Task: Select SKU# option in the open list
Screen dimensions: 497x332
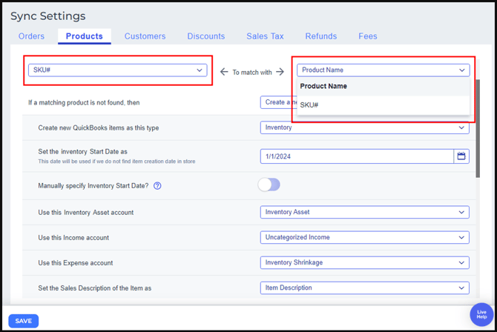Action: click(x=309, y=105)
